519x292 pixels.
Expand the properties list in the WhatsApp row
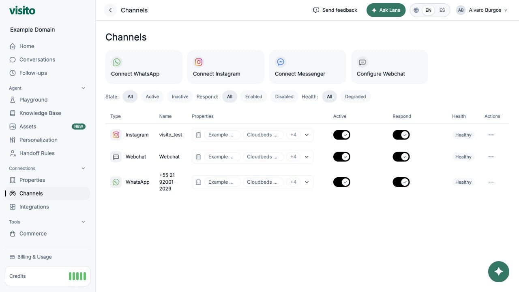tap(307, 182)
